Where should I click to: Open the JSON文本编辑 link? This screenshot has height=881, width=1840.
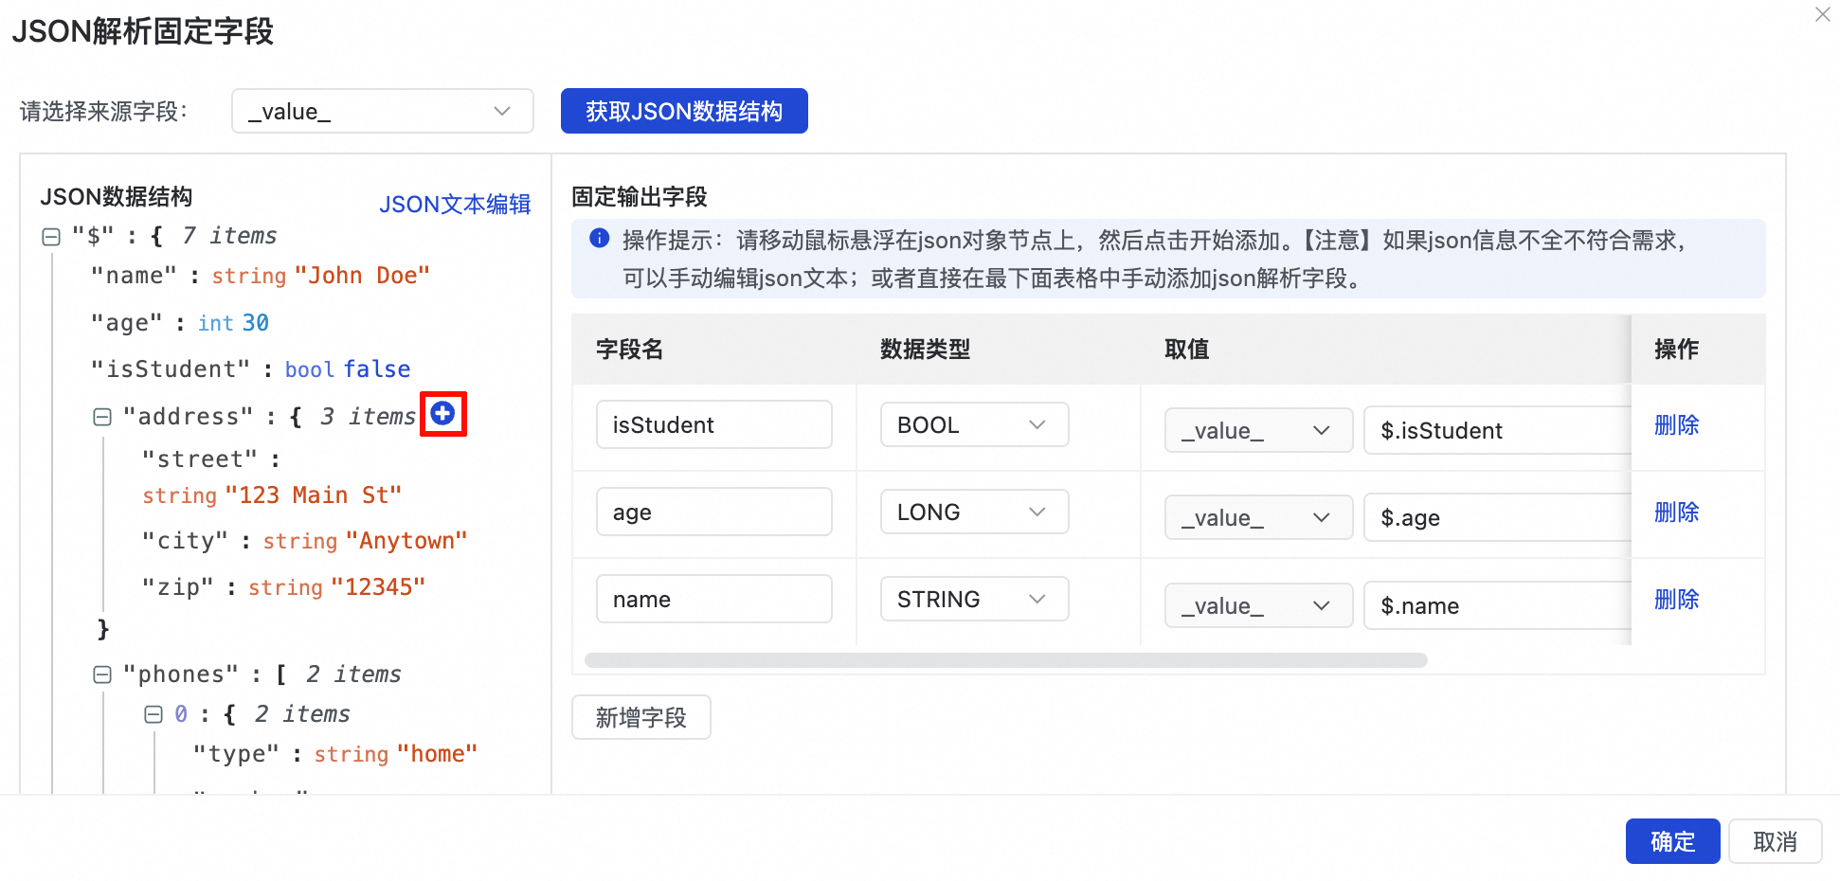pyautogui.click(x=455, y=204)
